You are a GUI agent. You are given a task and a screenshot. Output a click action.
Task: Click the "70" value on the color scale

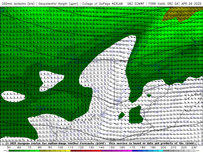(29, 147)
